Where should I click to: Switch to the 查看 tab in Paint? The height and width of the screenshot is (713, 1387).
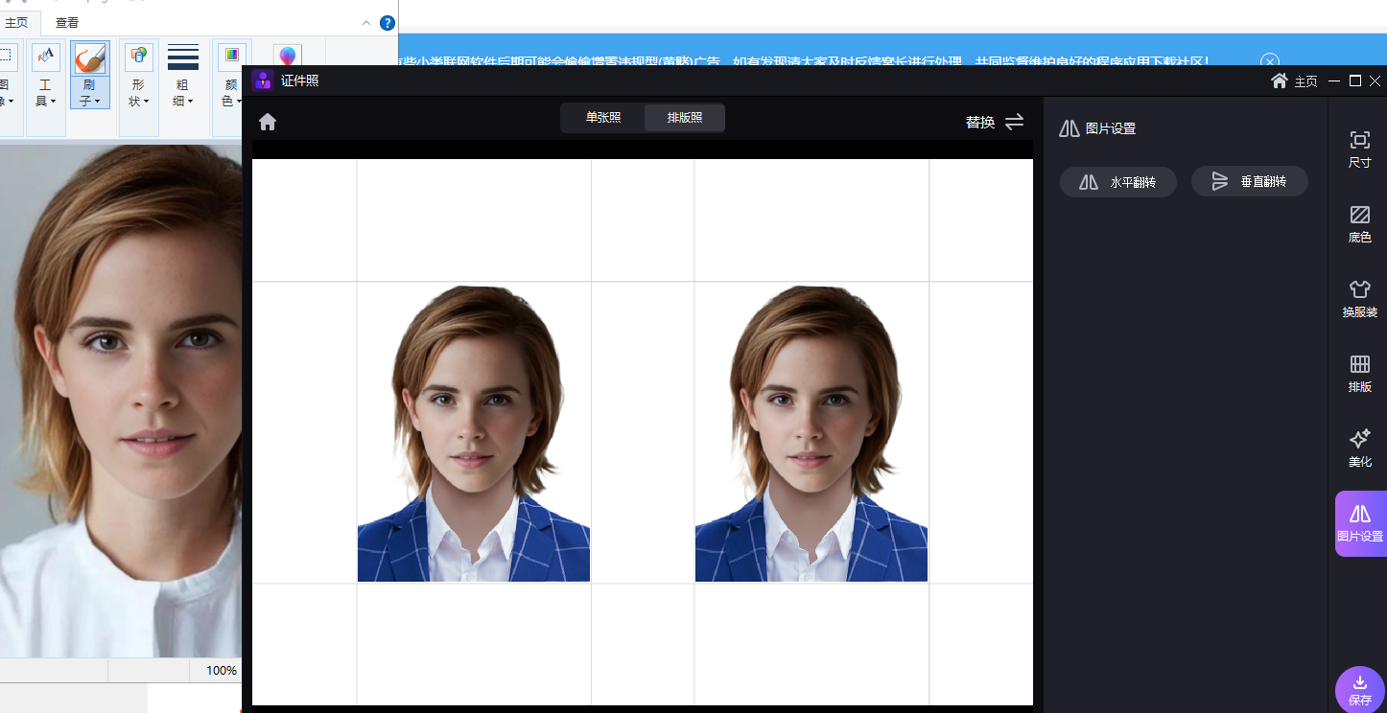tap(67, 23)
